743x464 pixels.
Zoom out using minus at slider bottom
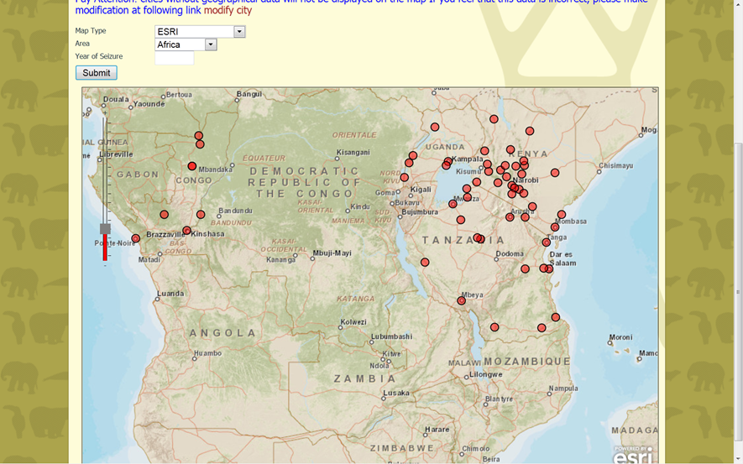pos(105,266)
